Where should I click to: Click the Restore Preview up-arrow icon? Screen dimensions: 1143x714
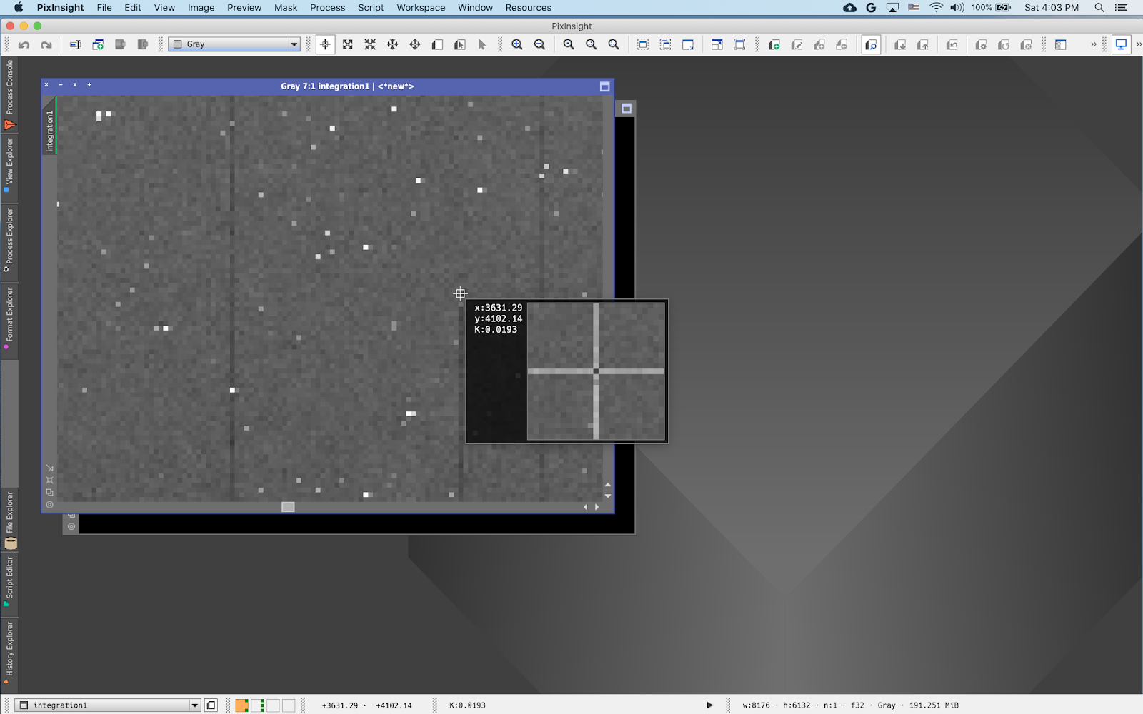coord(923,44)
